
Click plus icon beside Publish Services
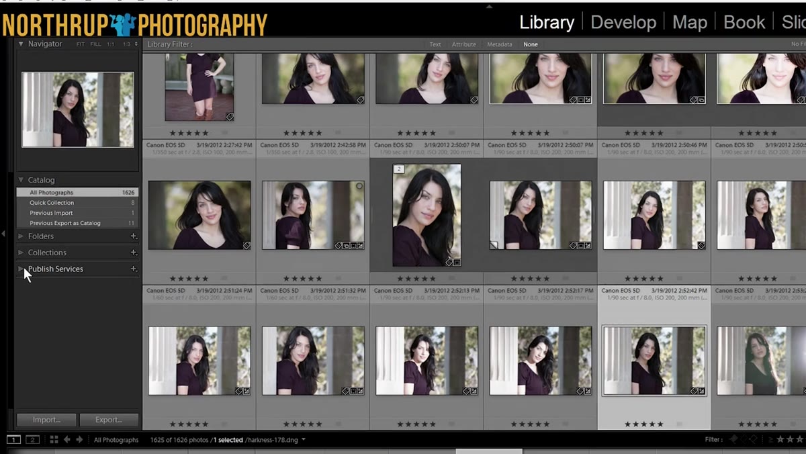point(134,269)
